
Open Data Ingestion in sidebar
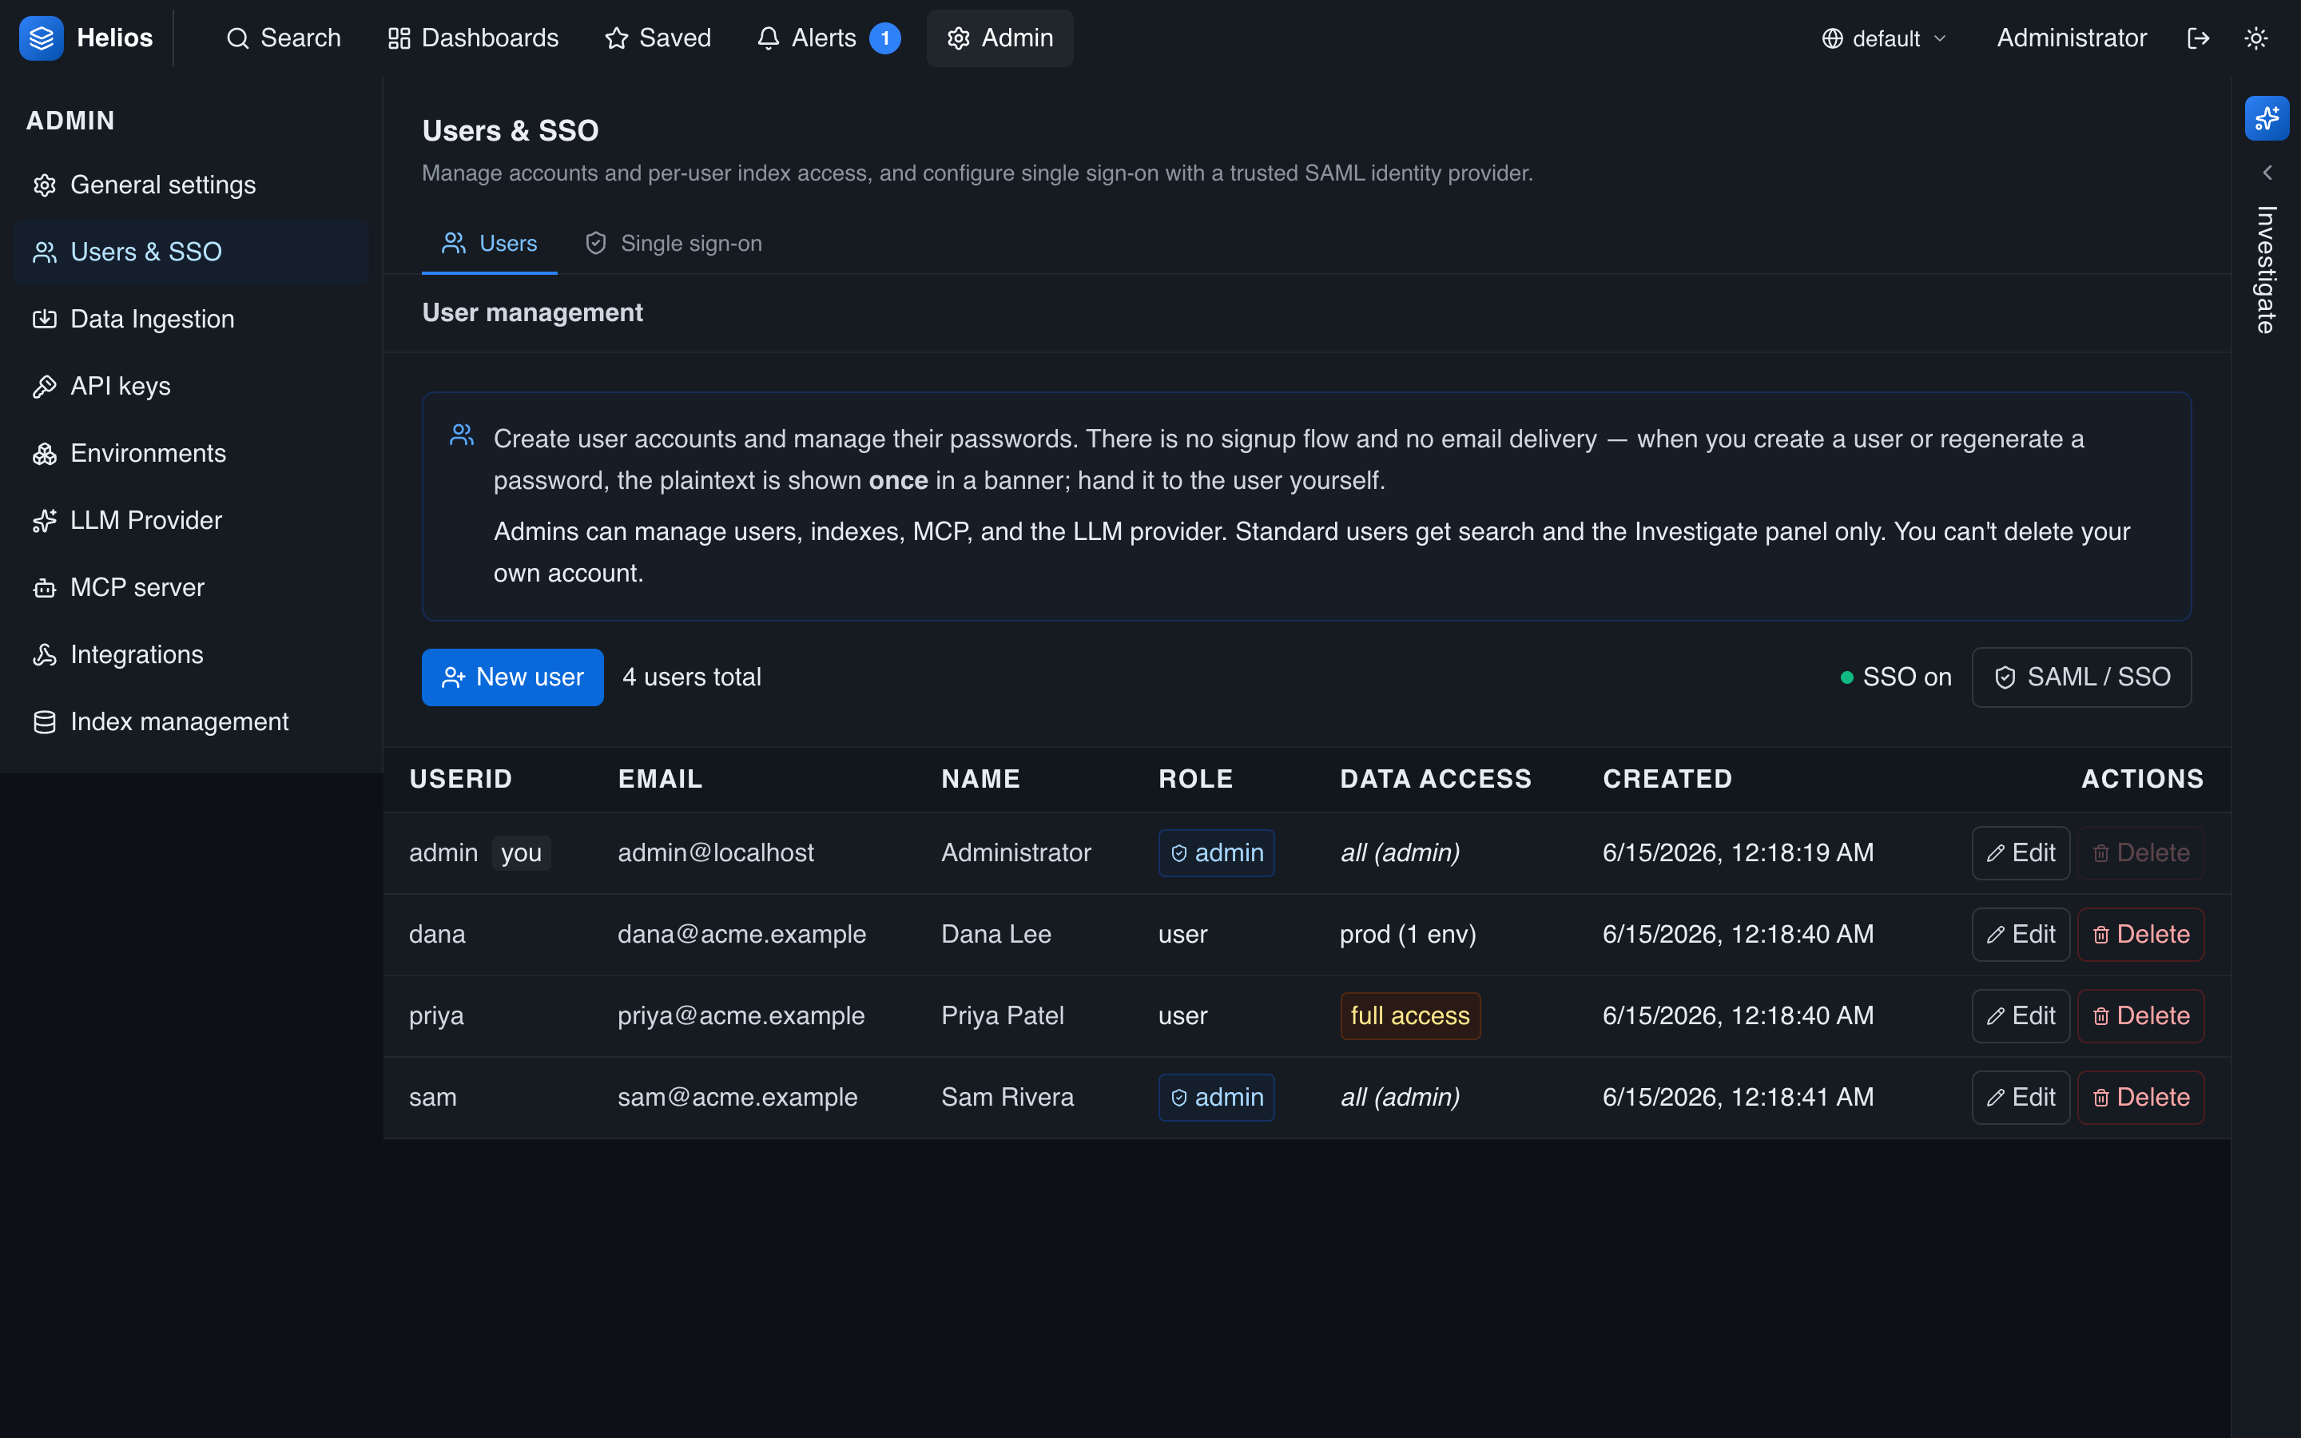click(191, 319)
